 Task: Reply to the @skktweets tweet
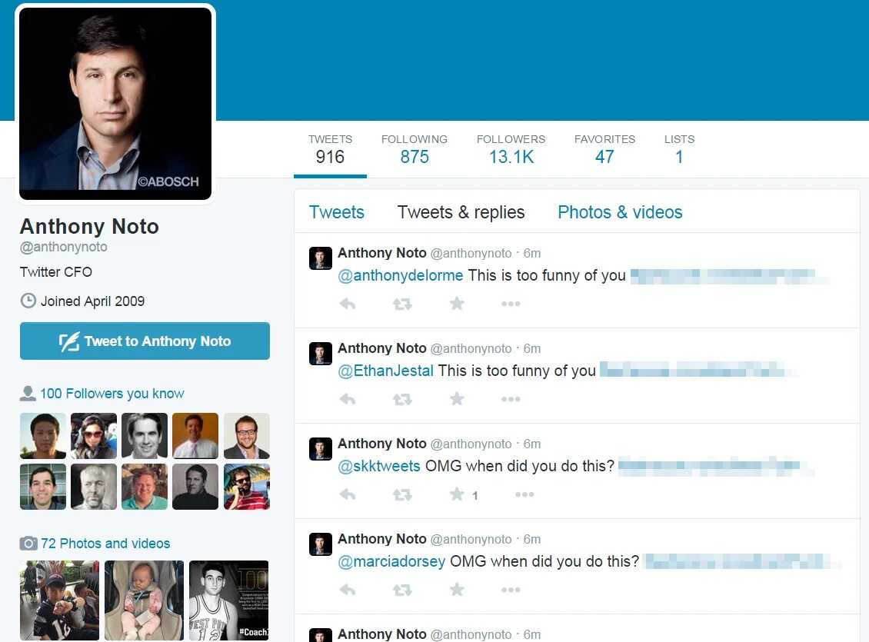pos(348,494)
